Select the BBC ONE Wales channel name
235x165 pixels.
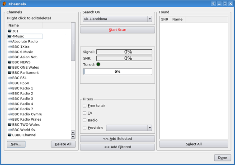coord(25,67)
